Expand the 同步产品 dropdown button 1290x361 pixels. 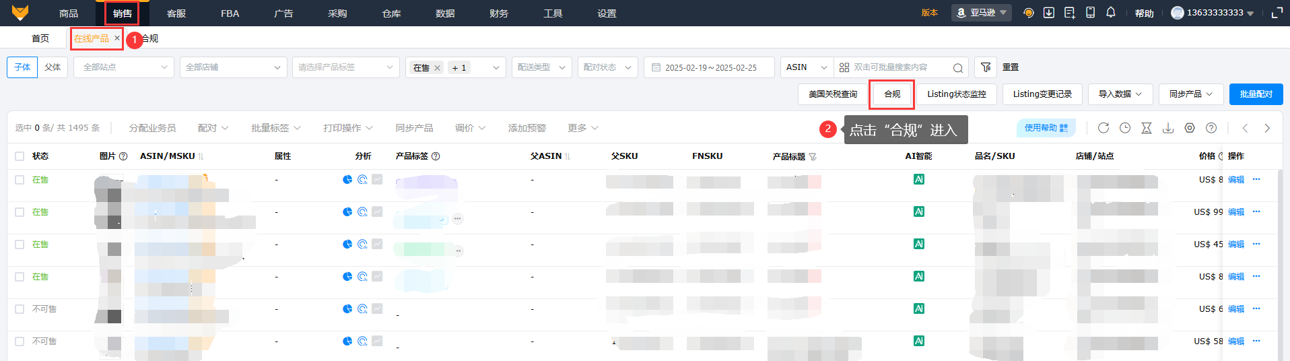(1191, 94)
